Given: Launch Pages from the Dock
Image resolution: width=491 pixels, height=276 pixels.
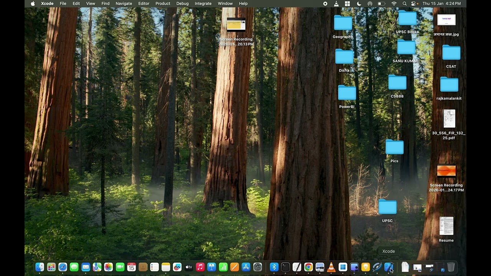Looking at the screenshot, I should point(234,267).
